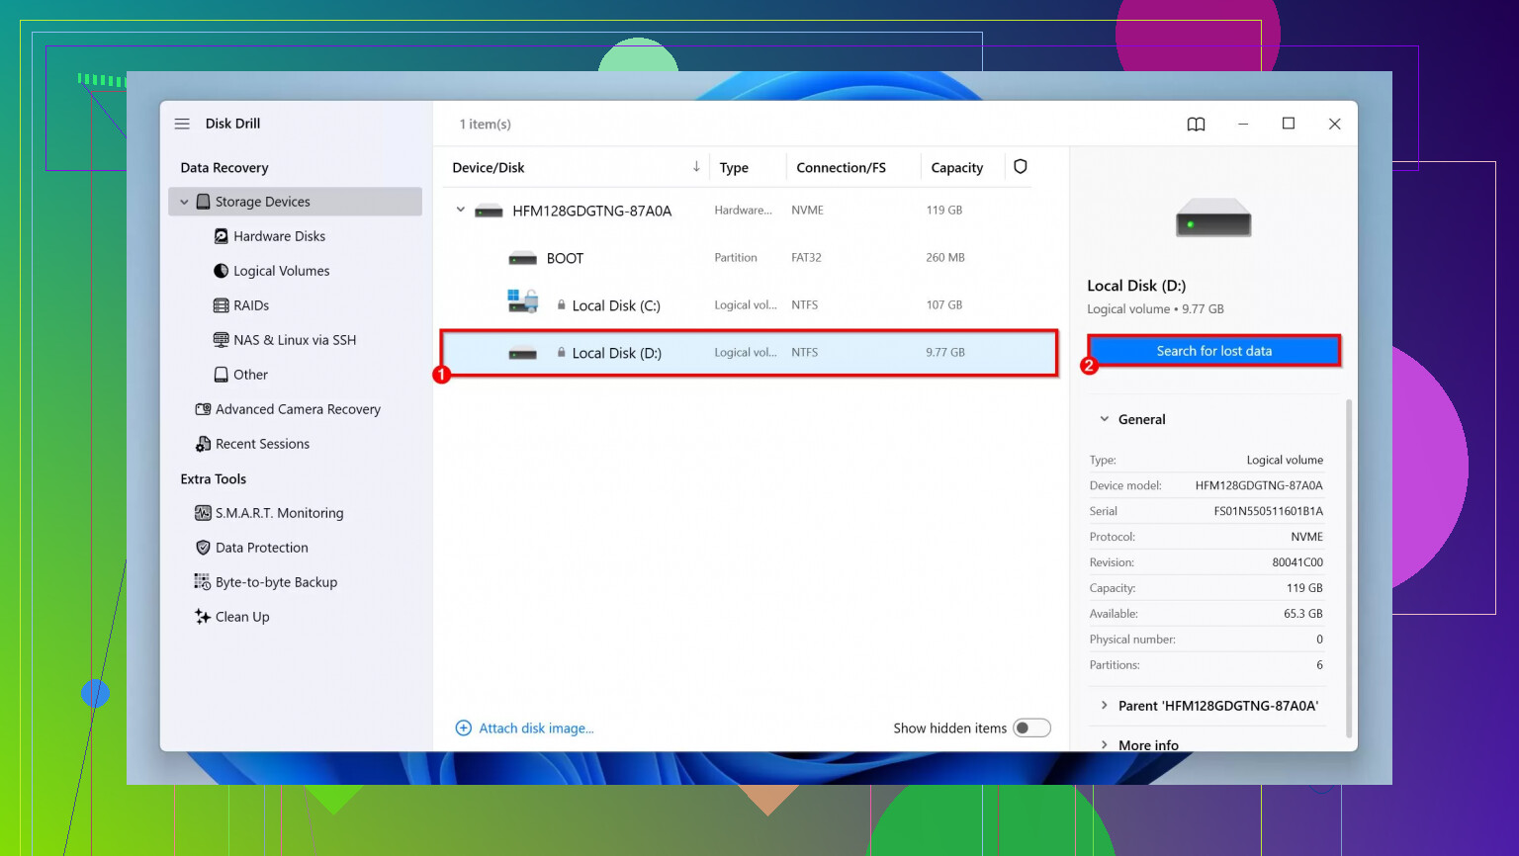Select NAS & Linux via SSH
1519x856 pixels.
294,340
